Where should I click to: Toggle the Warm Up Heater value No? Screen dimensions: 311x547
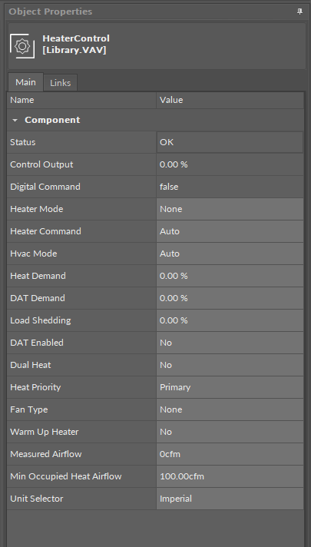click(230, 433)
